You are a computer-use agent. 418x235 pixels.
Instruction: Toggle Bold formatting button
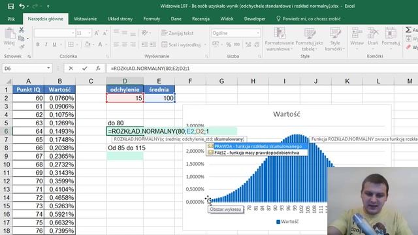coord(38,44)
